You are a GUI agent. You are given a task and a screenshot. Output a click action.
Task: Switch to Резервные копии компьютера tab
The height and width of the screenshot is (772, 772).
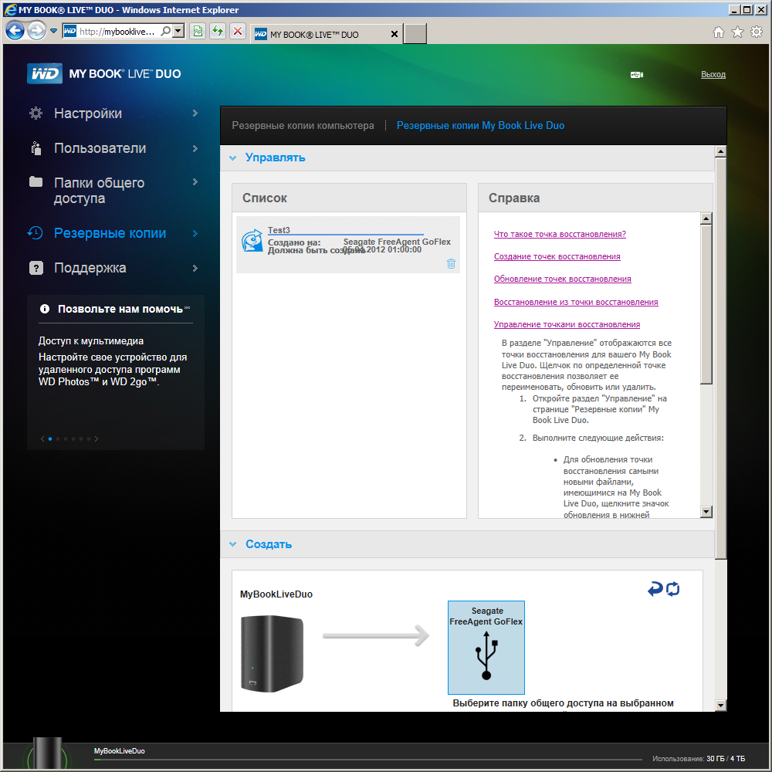[x=303, y=126]
